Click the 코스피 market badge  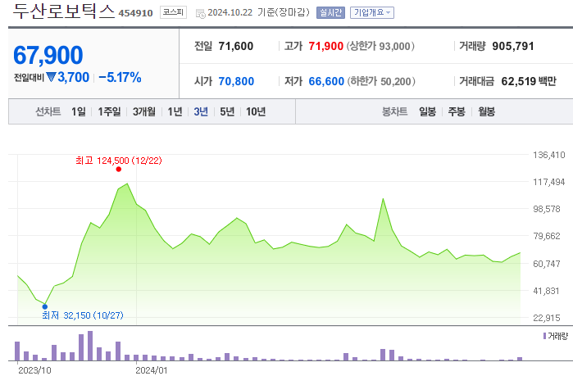tap(173, 12)
